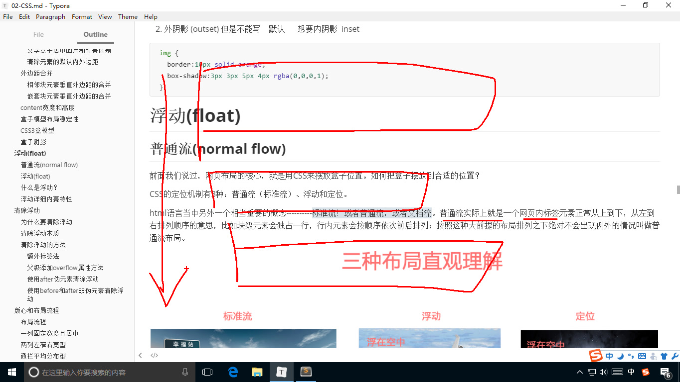Switch to the Typora taskbar button

click(x=281, y=372)
